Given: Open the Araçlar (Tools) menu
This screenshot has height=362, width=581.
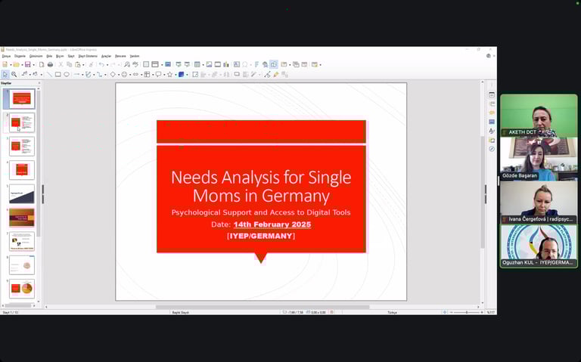Looking at the screenshot, I should pyautogui.click(x=107, y=56).
